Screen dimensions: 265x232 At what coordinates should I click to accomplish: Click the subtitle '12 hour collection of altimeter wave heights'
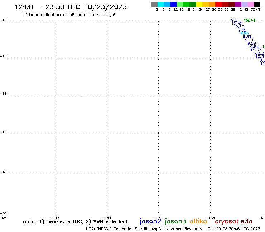pyautogui.click(x=69, y=15)
